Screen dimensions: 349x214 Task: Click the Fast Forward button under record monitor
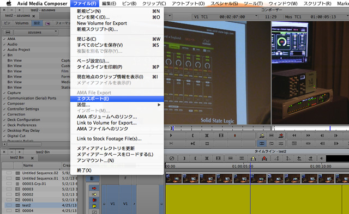click(308, 136)
